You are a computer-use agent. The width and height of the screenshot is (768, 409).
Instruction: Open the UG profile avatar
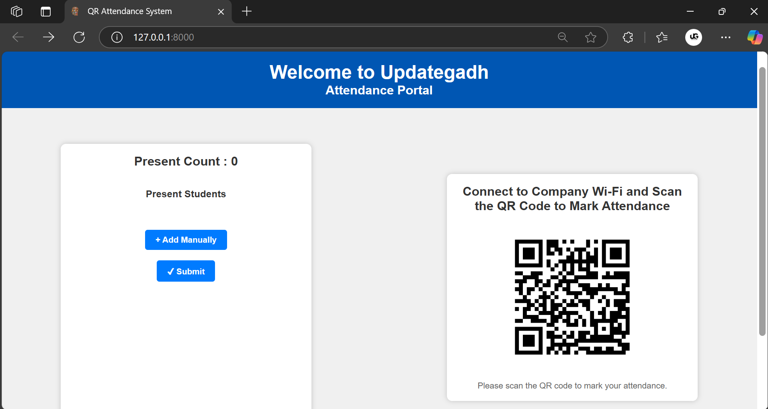tap(693, 37)
